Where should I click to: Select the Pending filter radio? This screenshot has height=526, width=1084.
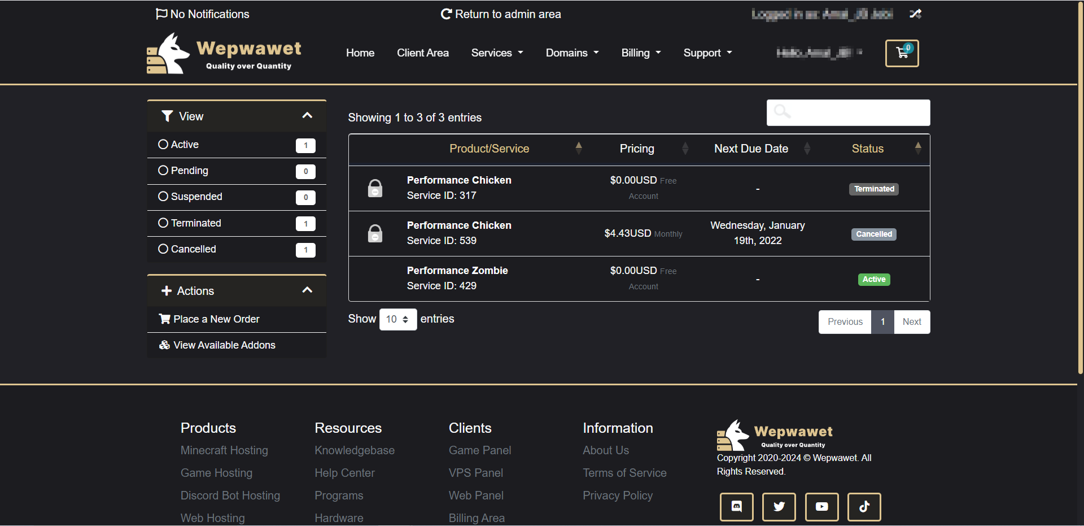[163, 170]
